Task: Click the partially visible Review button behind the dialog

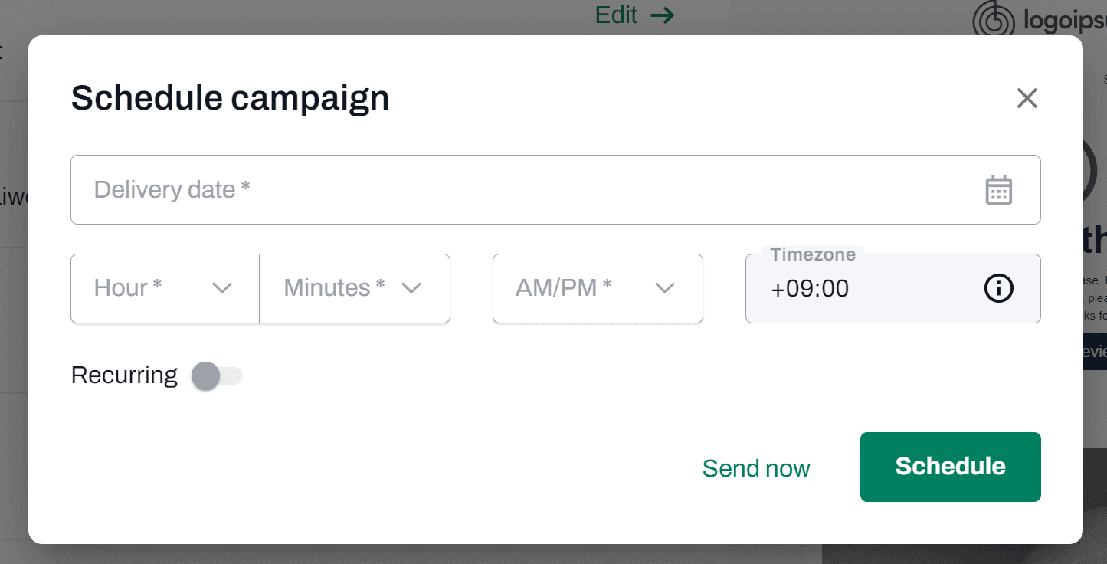Action: coord(1097,351)
